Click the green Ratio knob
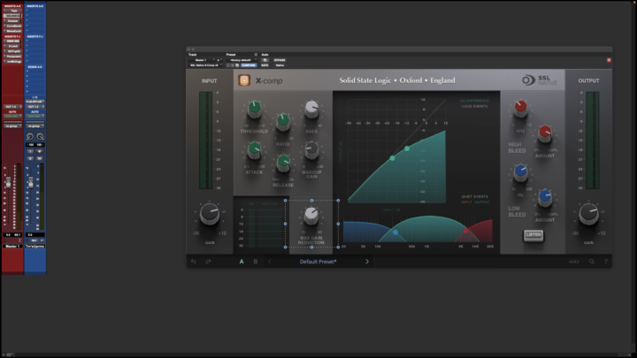Screen dimensions: 637x358 pos(283,121)
